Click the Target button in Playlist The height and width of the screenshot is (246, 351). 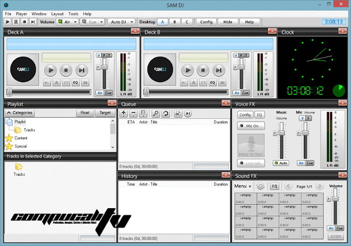coord(105,113)
